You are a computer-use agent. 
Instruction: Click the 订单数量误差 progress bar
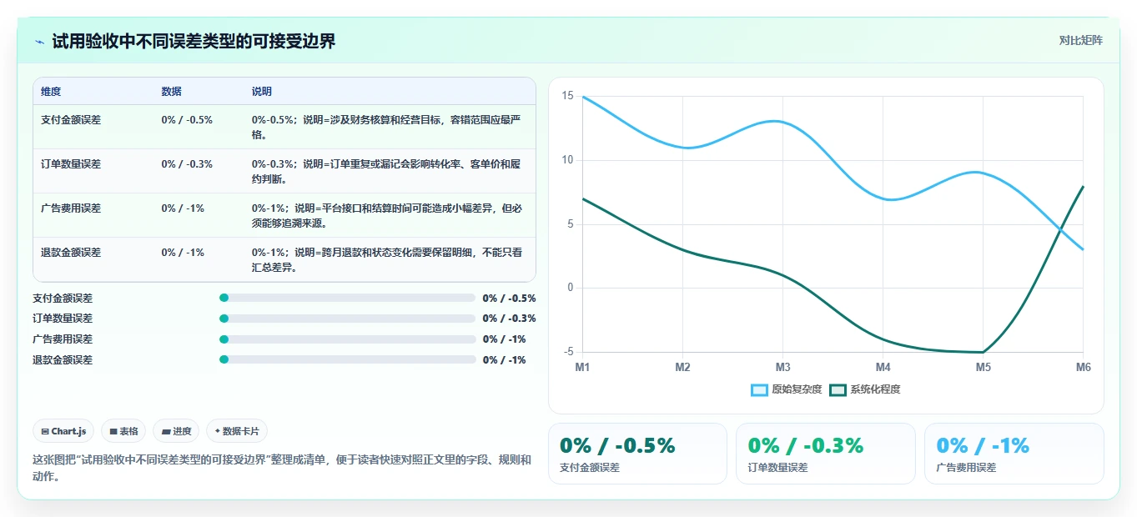(348, 319)
